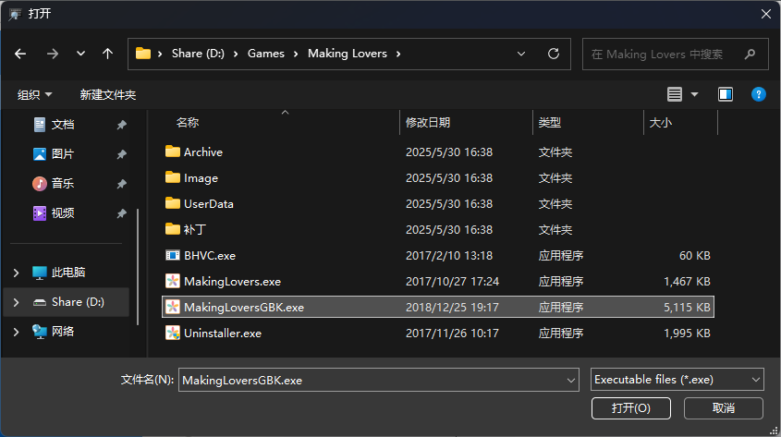Open 文档 in quick access
Image resolution: width=781 pixels, height=437 pixels.
[x=63, y=125]
